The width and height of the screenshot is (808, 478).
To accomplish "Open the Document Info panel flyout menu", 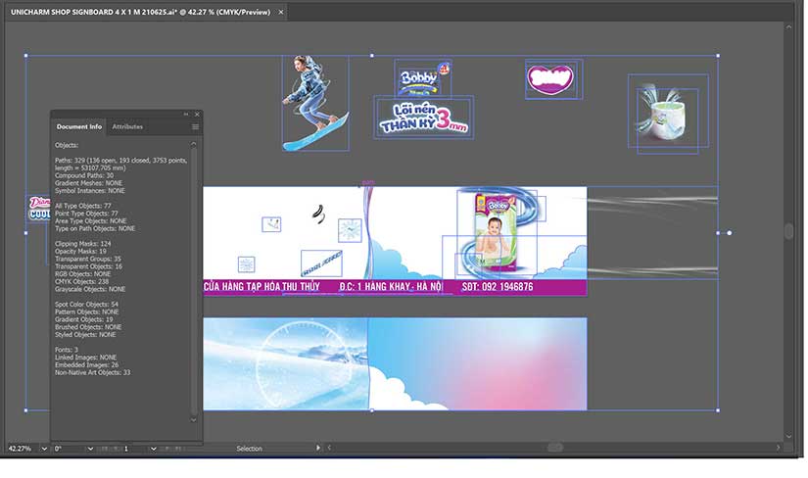I will pyautogui.click(x=195, y=127).
